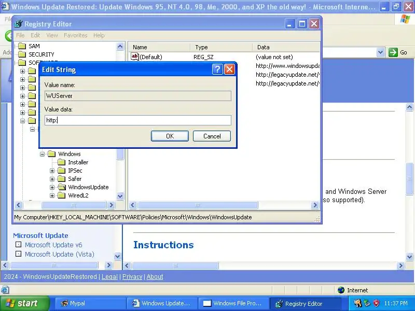Open the About link in footer

tap(155, 277)
